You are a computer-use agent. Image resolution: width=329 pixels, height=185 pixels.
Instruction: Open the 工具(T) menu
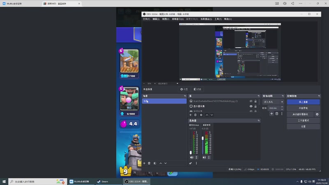coord(218,19)
